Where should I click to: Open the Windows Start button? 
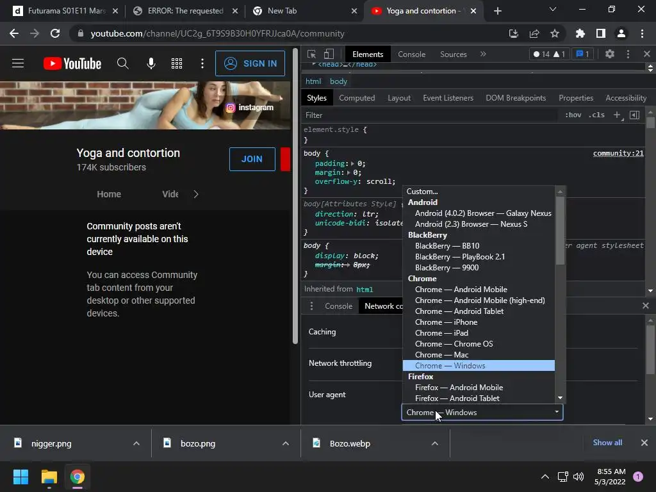coord(20,477)
